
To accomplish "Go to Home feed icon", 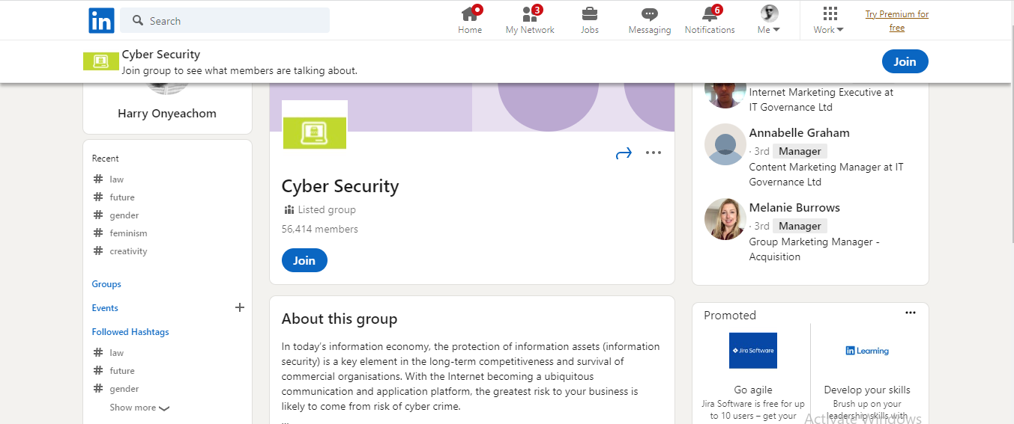I will 470,13.
